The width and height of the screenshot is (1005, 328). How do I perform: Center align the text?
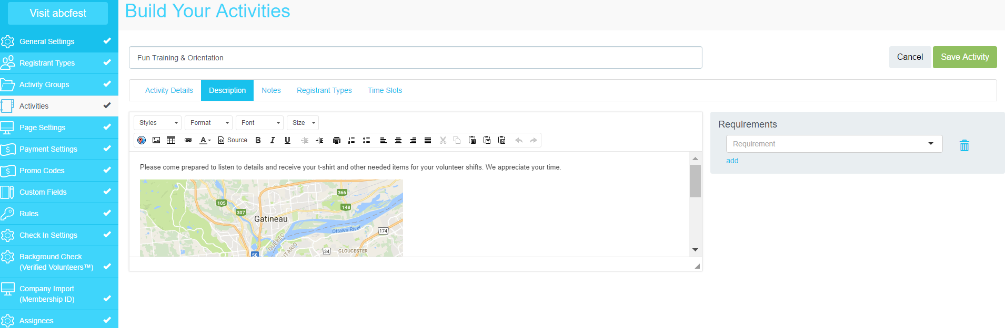(398, 140)
